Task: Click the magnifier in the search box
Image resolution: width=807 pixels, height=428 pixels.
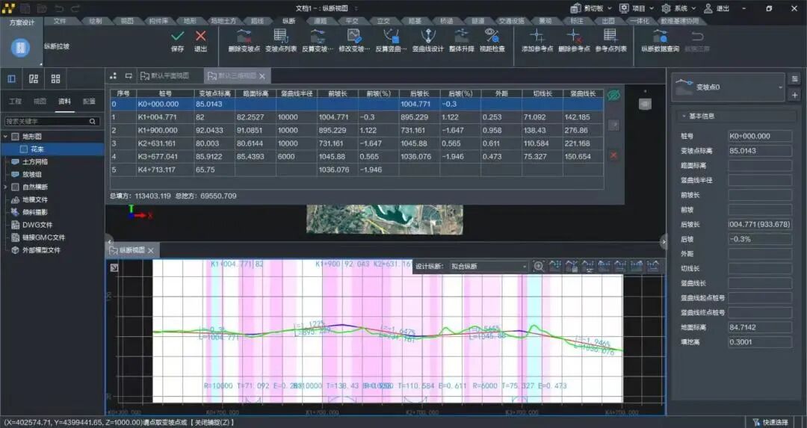Action: pos(93,122)
